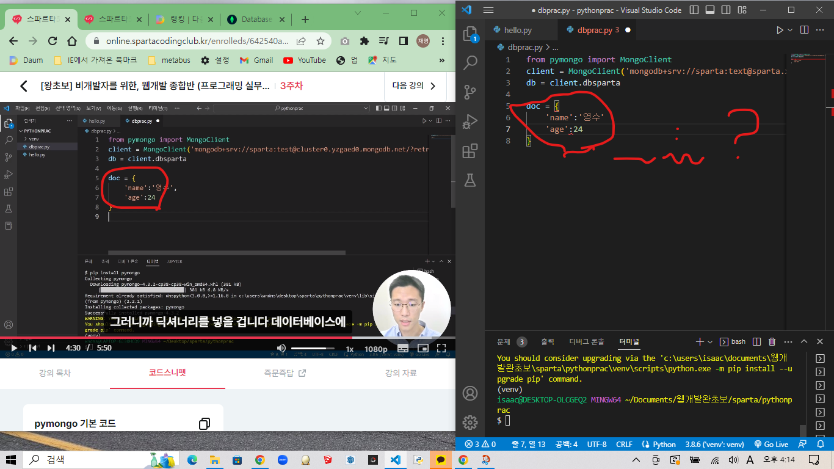Toggle Chrome side panel
This screenshot has height=469, width=834.
coord(403,41)
